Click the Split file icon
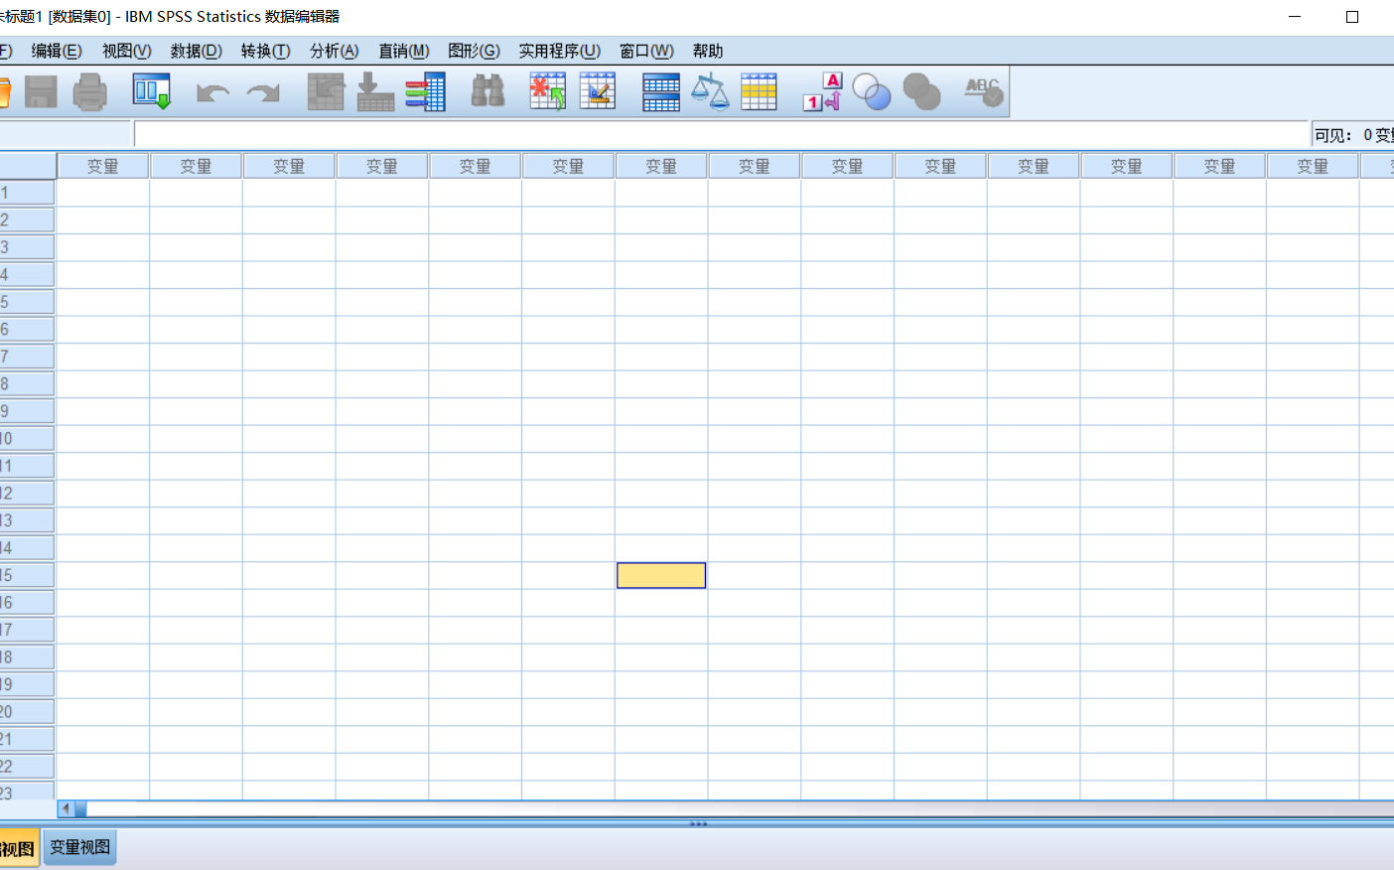 (660, 92)
